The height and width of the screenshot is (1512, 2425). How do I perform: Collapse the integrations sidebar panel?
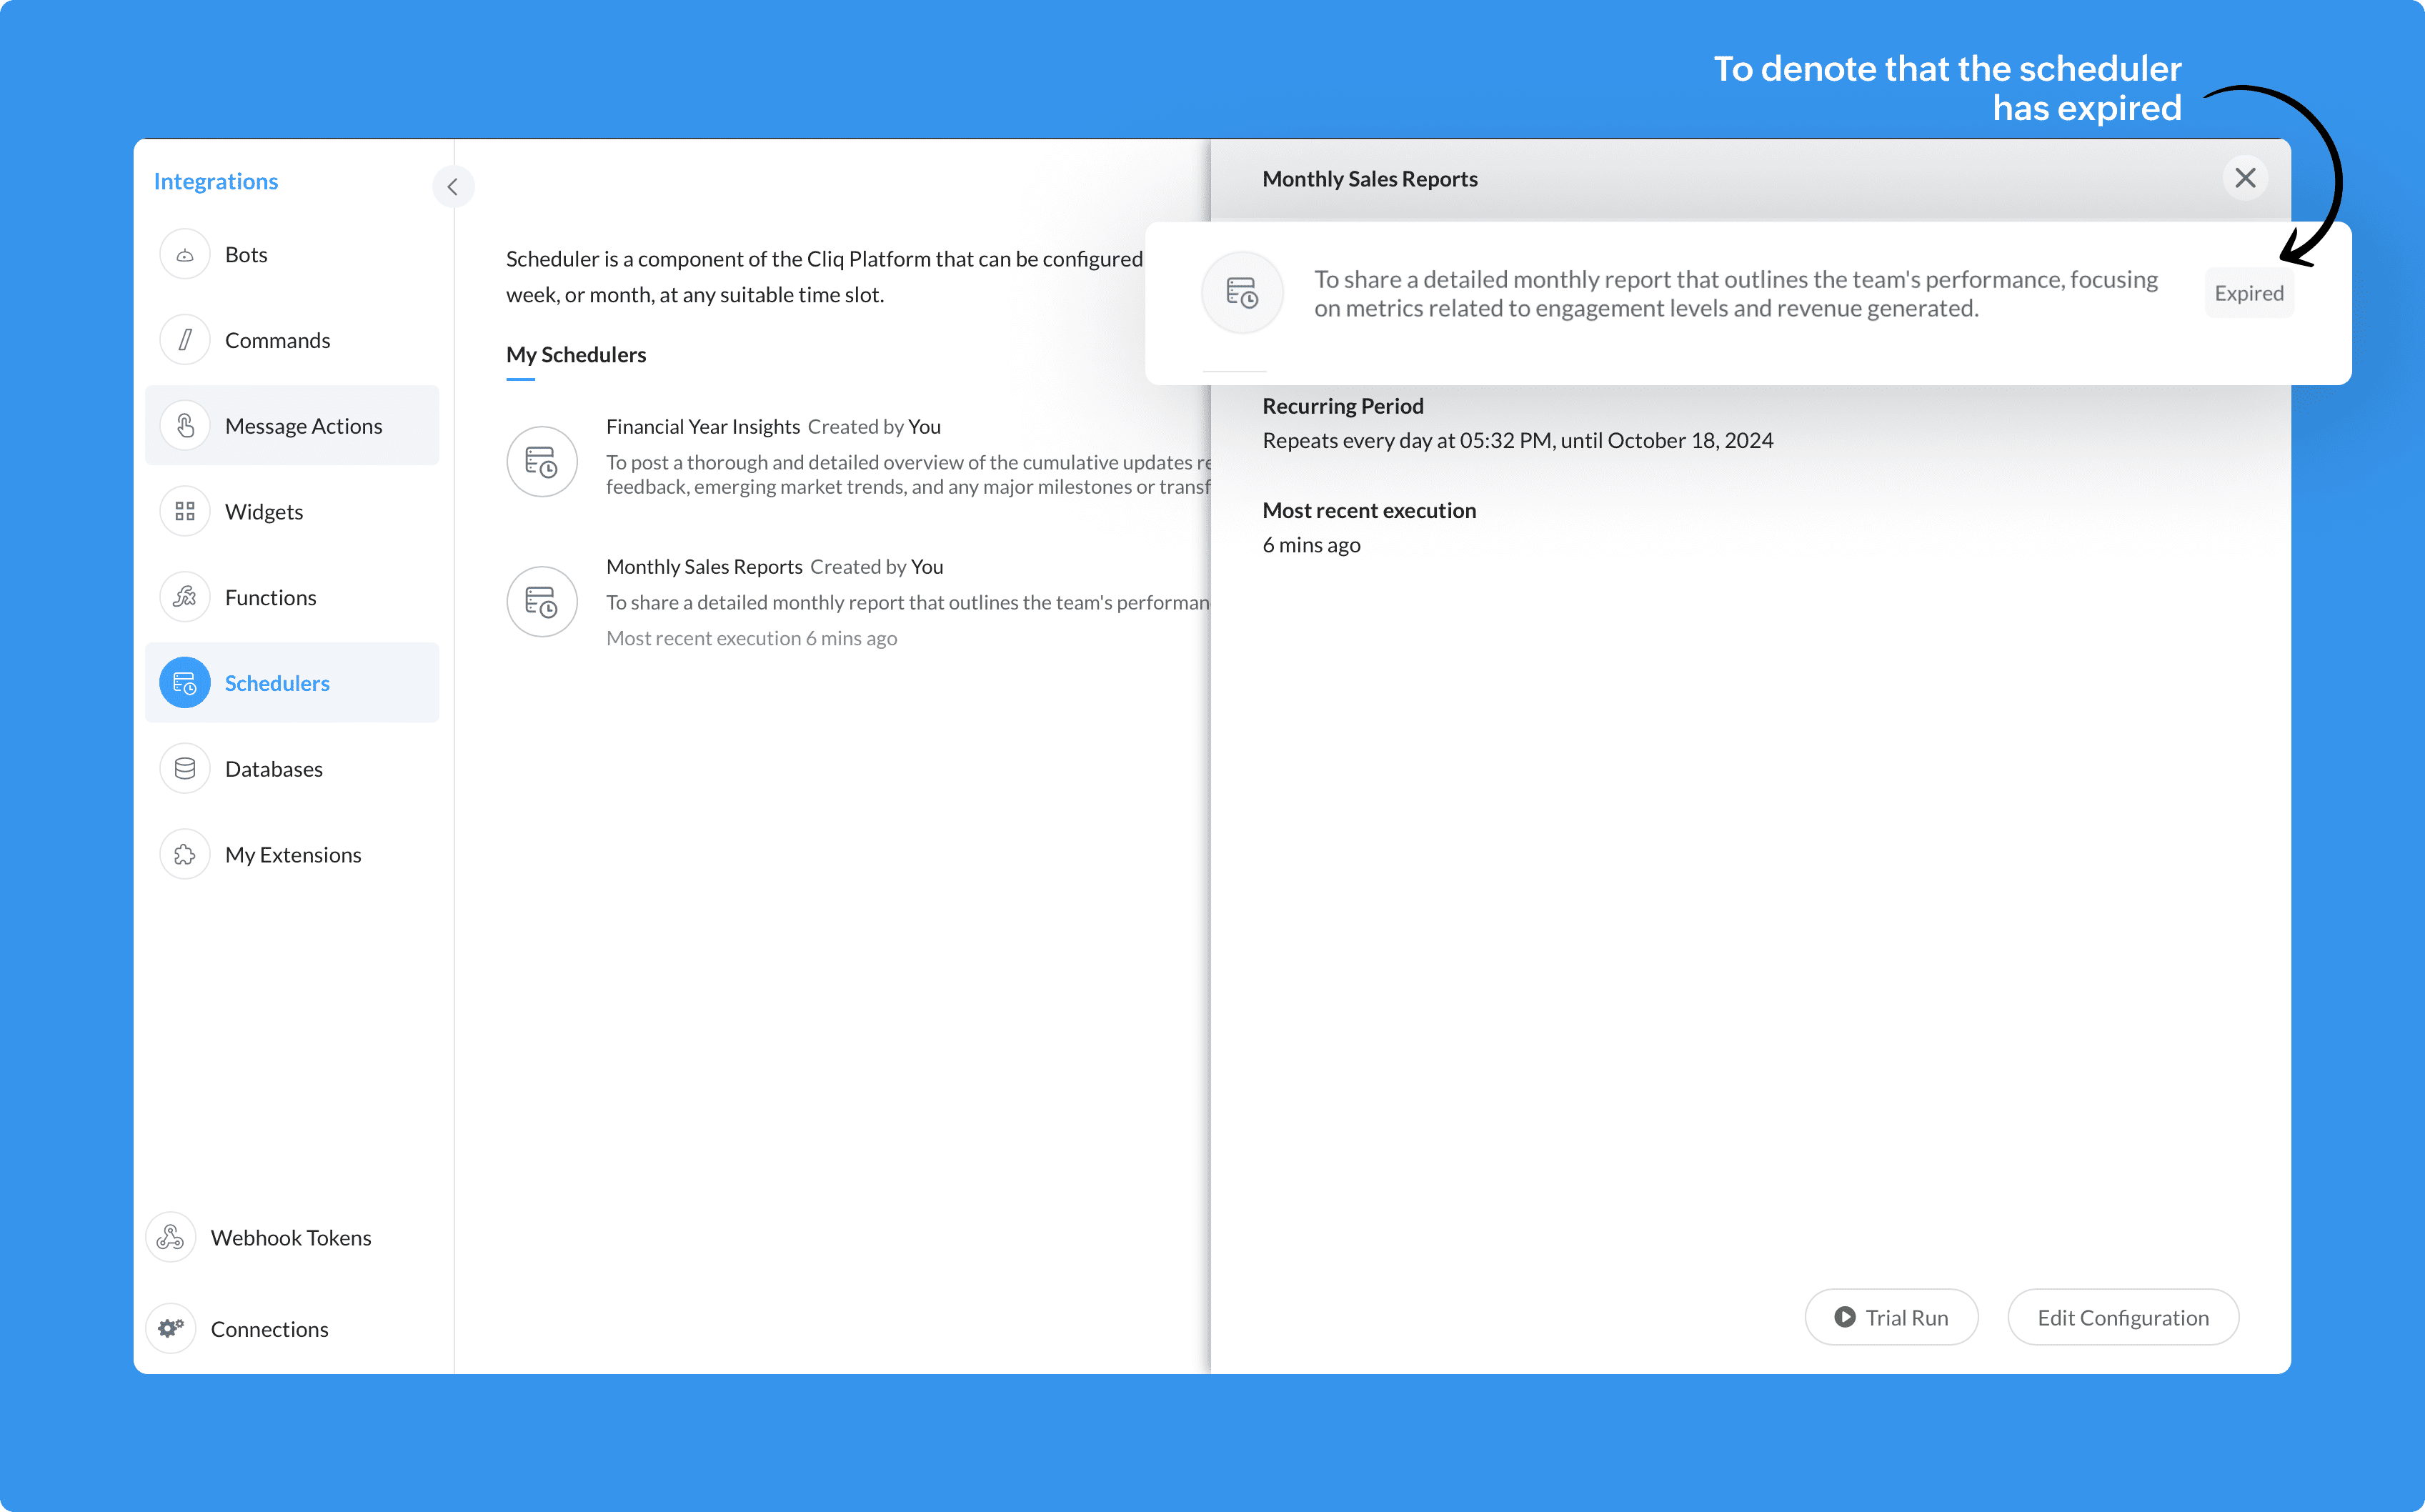[x=452, y=186]
